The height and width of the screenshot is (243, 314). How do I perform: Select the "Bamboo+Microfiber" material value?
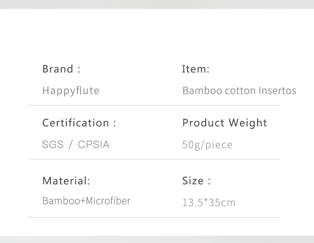click(x=86, y=201)
